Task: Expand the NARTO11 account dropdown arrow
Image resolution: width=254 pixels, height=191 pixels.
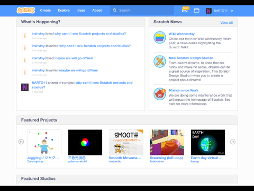Action: [232, 11]
